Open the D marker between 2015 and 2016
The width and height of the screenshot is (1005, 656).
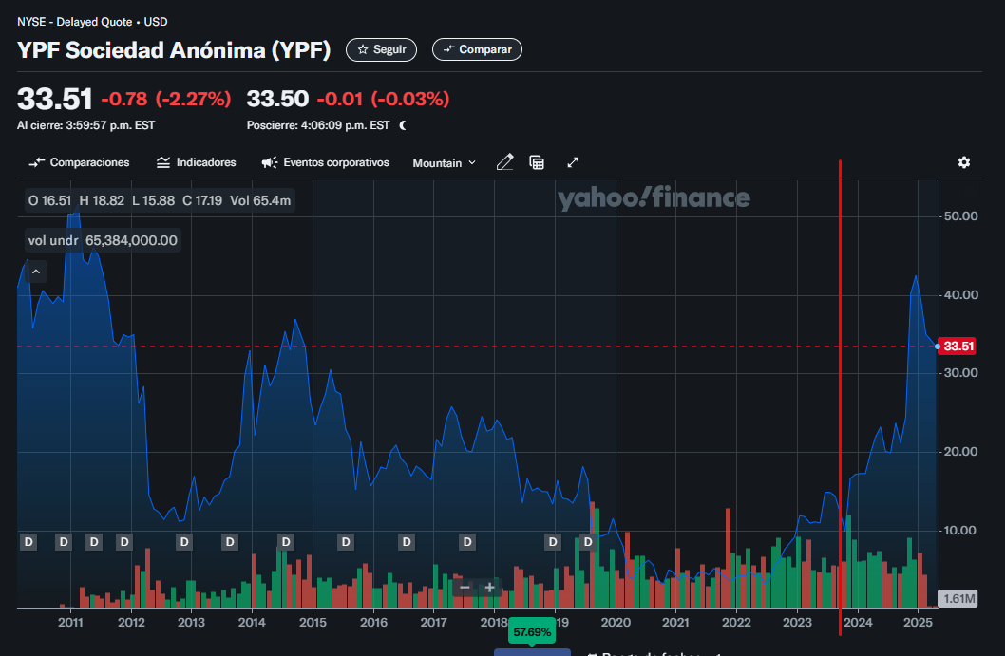coord(346,542)
